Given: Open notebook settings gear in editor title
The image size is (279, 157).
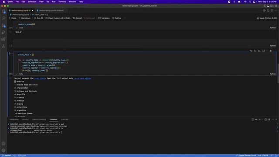Looking at the screenshot, I should click(x=264, y=10).
